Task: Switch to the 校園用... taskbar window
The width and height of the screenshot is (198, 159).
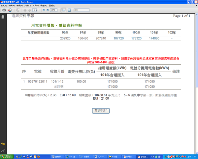Action: 86,157
